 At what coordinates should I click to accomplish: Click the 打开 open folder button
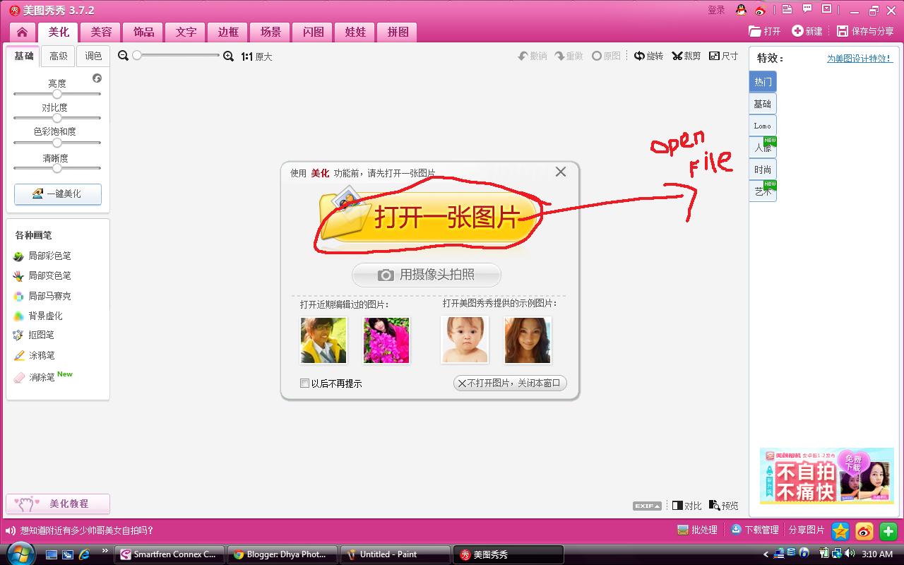coord(765,31)
